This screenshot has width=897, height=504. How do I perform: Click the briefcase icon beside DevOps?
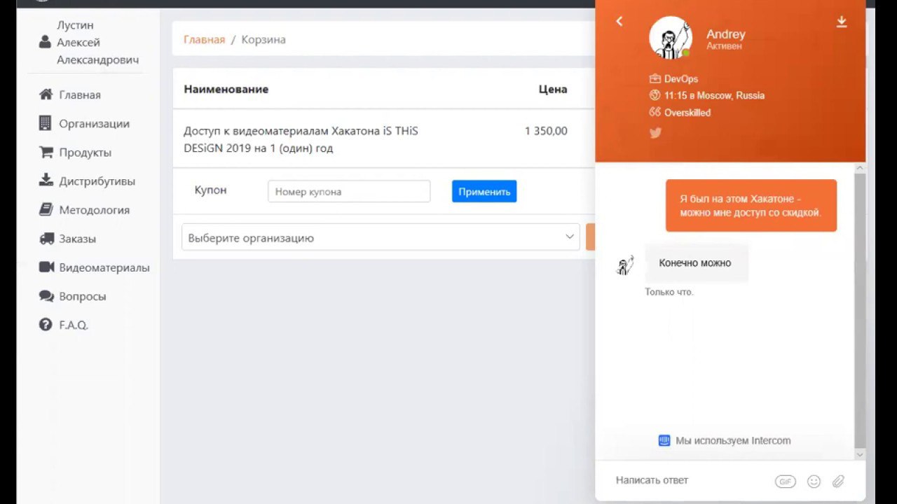click(655, 79)
